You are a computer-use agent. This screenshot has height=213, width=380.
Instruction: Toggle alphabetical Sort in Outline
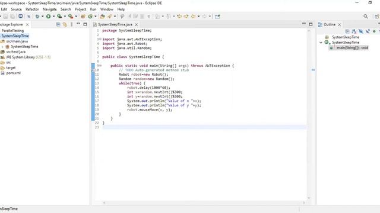[x=354, y=31]
